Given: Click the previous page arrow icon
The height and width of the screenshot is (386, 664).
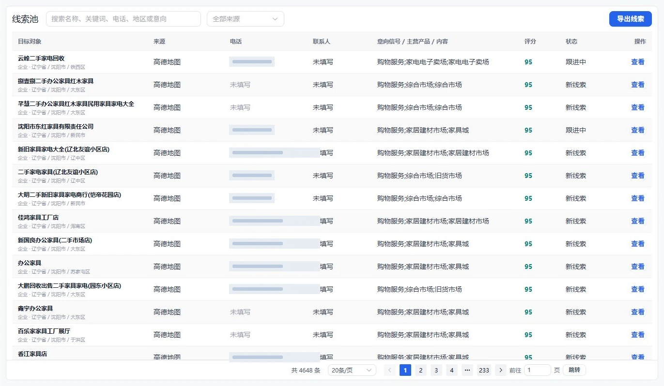Looking at the screenshot, I should point(389,370).
